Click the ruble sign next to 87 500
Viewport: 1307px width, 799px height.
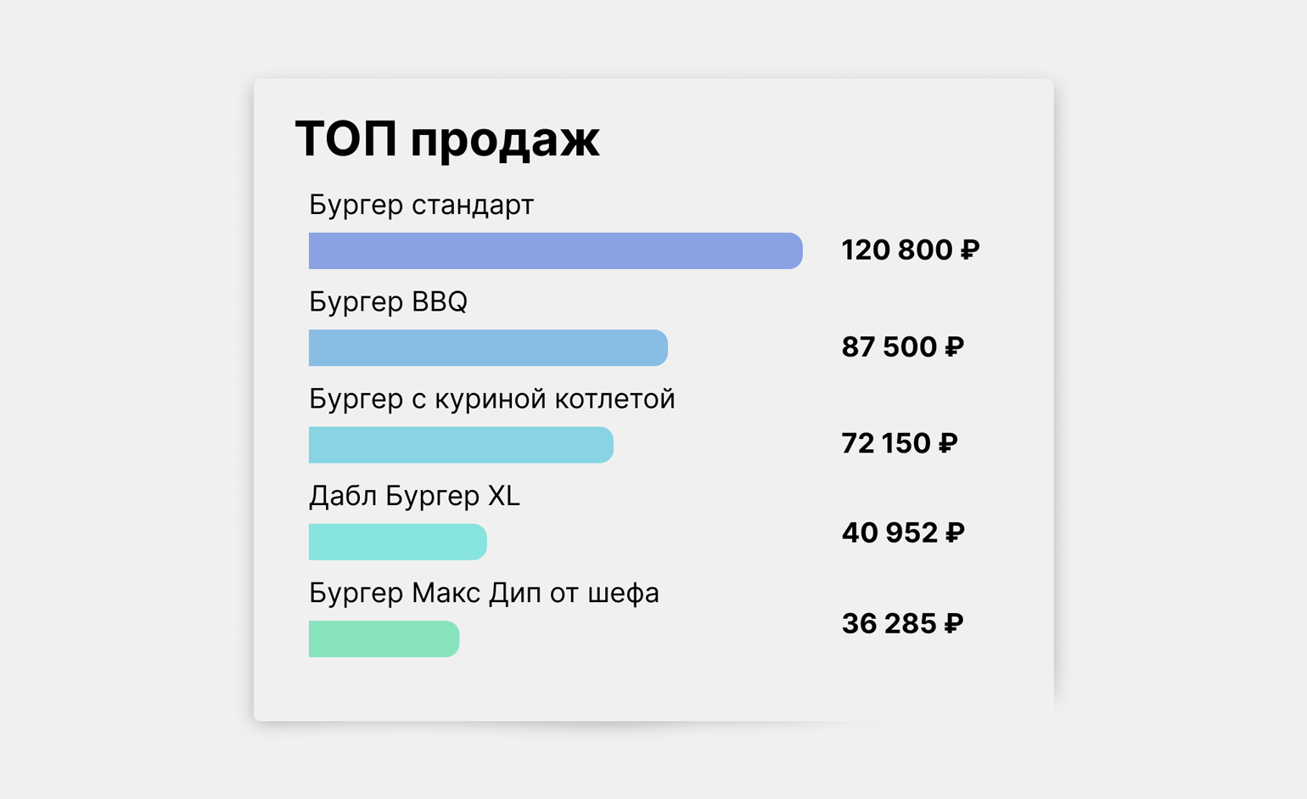(955, 346)
